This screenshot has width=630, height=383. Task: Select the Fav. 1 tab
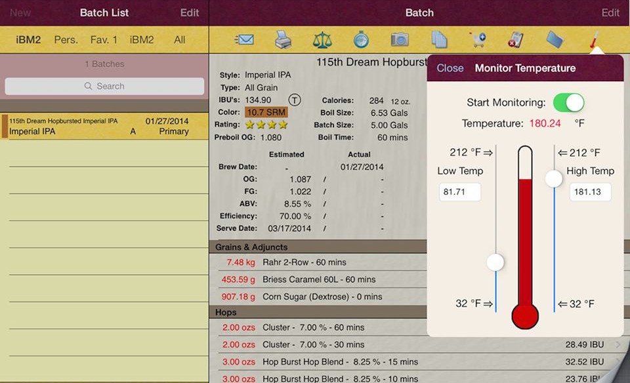(104, 40)
